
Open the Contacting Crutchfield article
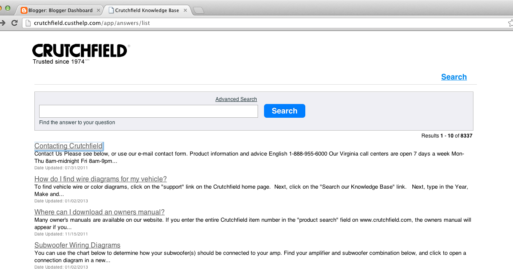pyautogui.click(x=68, y=146)
